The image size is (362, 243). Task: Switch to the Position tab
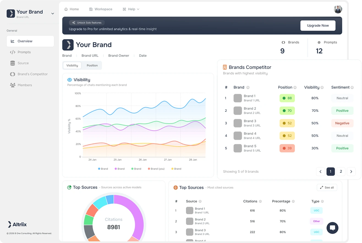92,65
